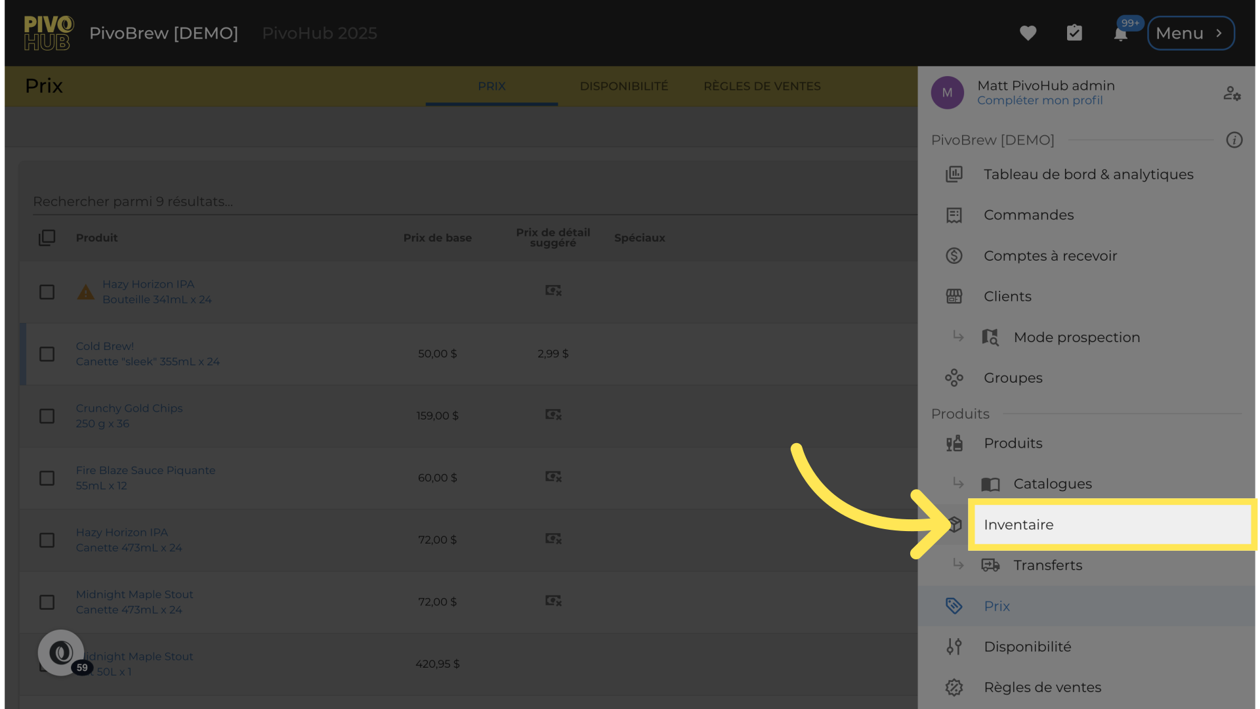Screen dimensions: 1260x709
Task: Click the profile settings icon
Action: (x=1232, y=93)
